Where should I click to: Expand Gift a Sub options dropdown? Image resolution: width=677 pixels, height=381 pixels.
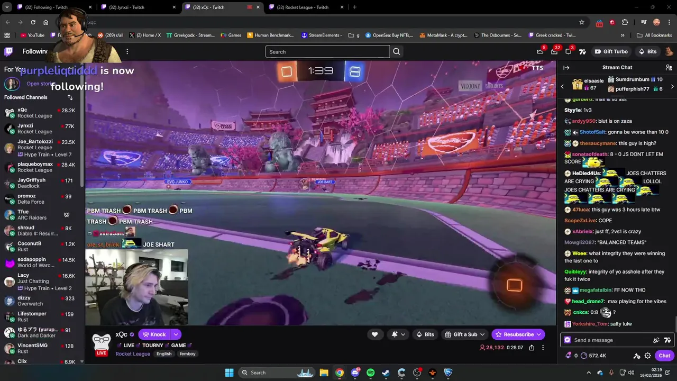482,334
